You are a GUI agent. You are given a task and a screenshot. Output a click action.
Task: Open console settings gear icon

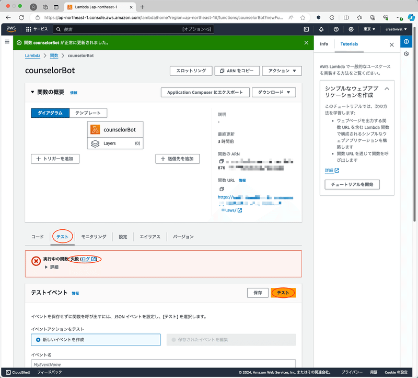[351, 29]
